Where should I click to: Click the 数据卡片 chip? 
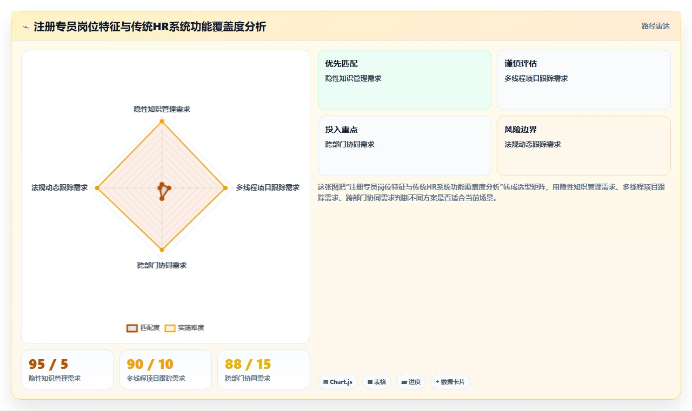tap(450, 382)
